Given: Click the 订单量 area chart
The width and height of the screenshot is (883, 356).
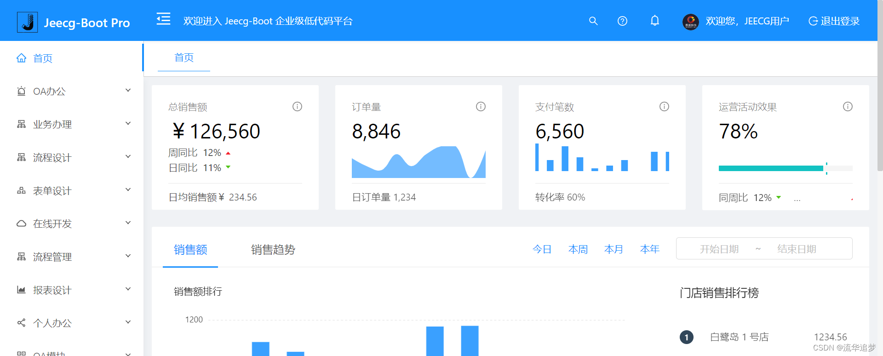Looking at the screenshot, I should pyautogui.click(x=419, y=162).
